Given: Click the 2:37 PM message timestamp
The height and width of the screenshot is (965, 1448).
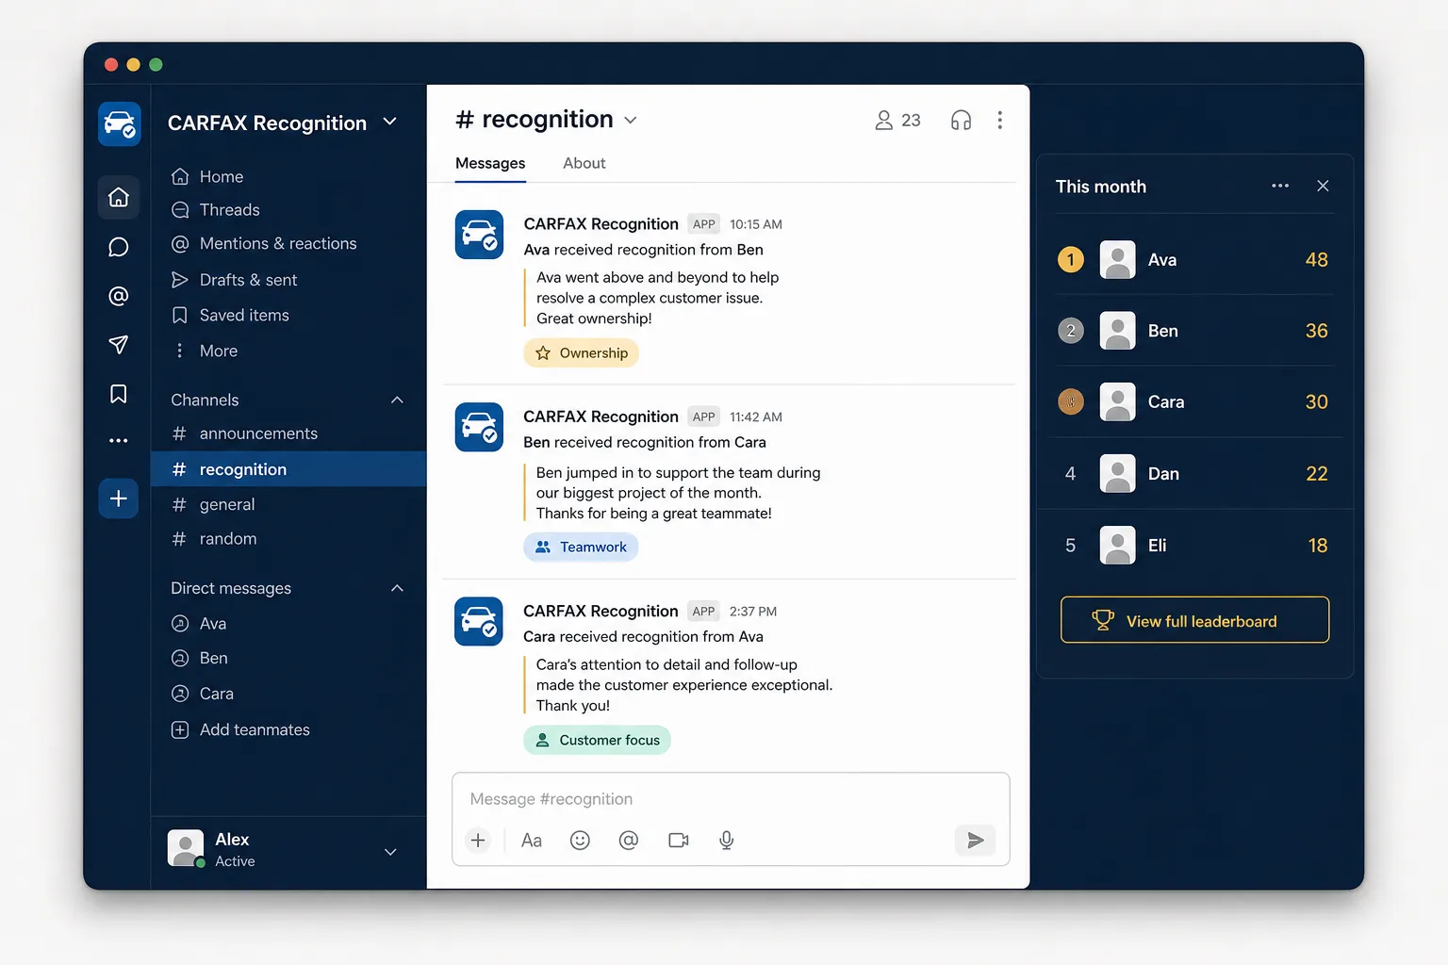Looking at the screenshot, I should pos(753,612).
